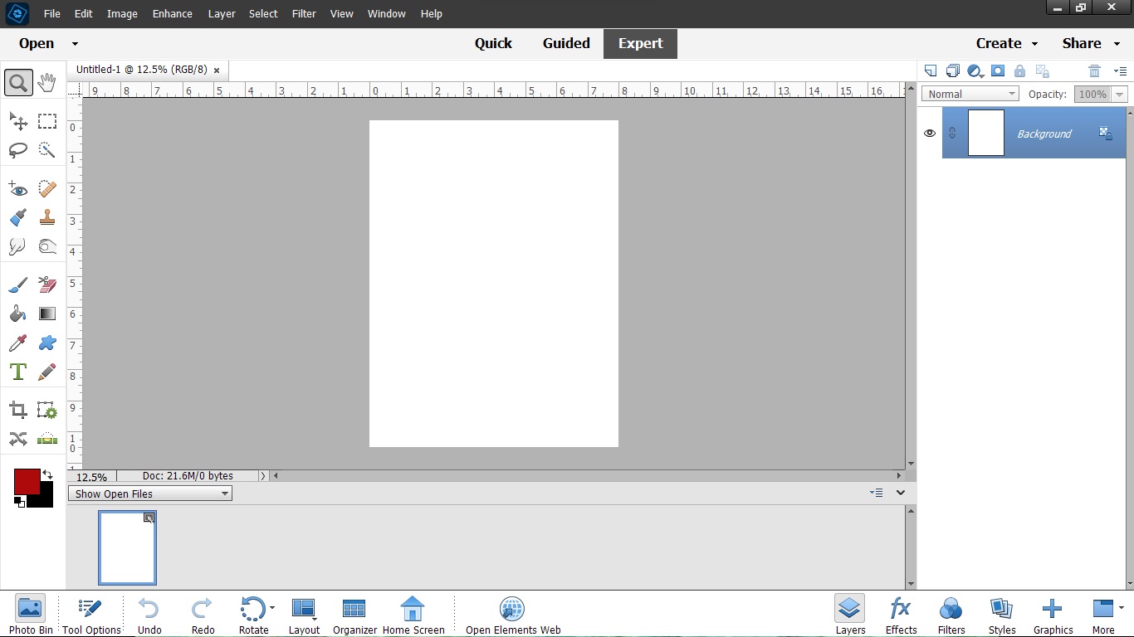Select the Clone Stamp tool
The image size is (1134, 637).
point(47,217)
